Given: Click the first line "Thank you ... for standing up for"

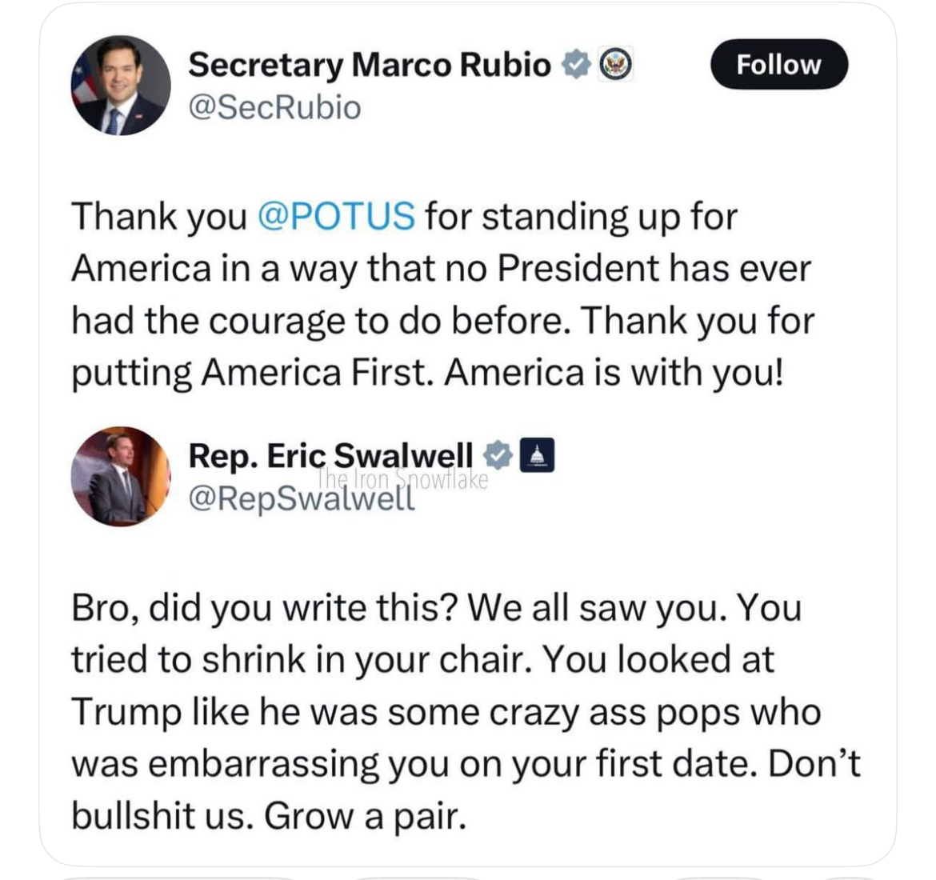Looking at the screenshot, I should tap(404, 216).
